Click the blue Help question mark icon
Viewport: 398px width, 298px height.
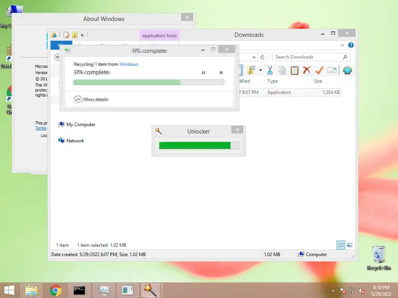[x=351, y=45]
